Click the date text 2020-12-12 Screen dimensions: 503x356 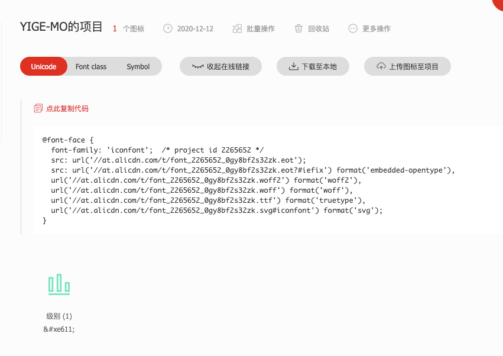tap(195, 28)
